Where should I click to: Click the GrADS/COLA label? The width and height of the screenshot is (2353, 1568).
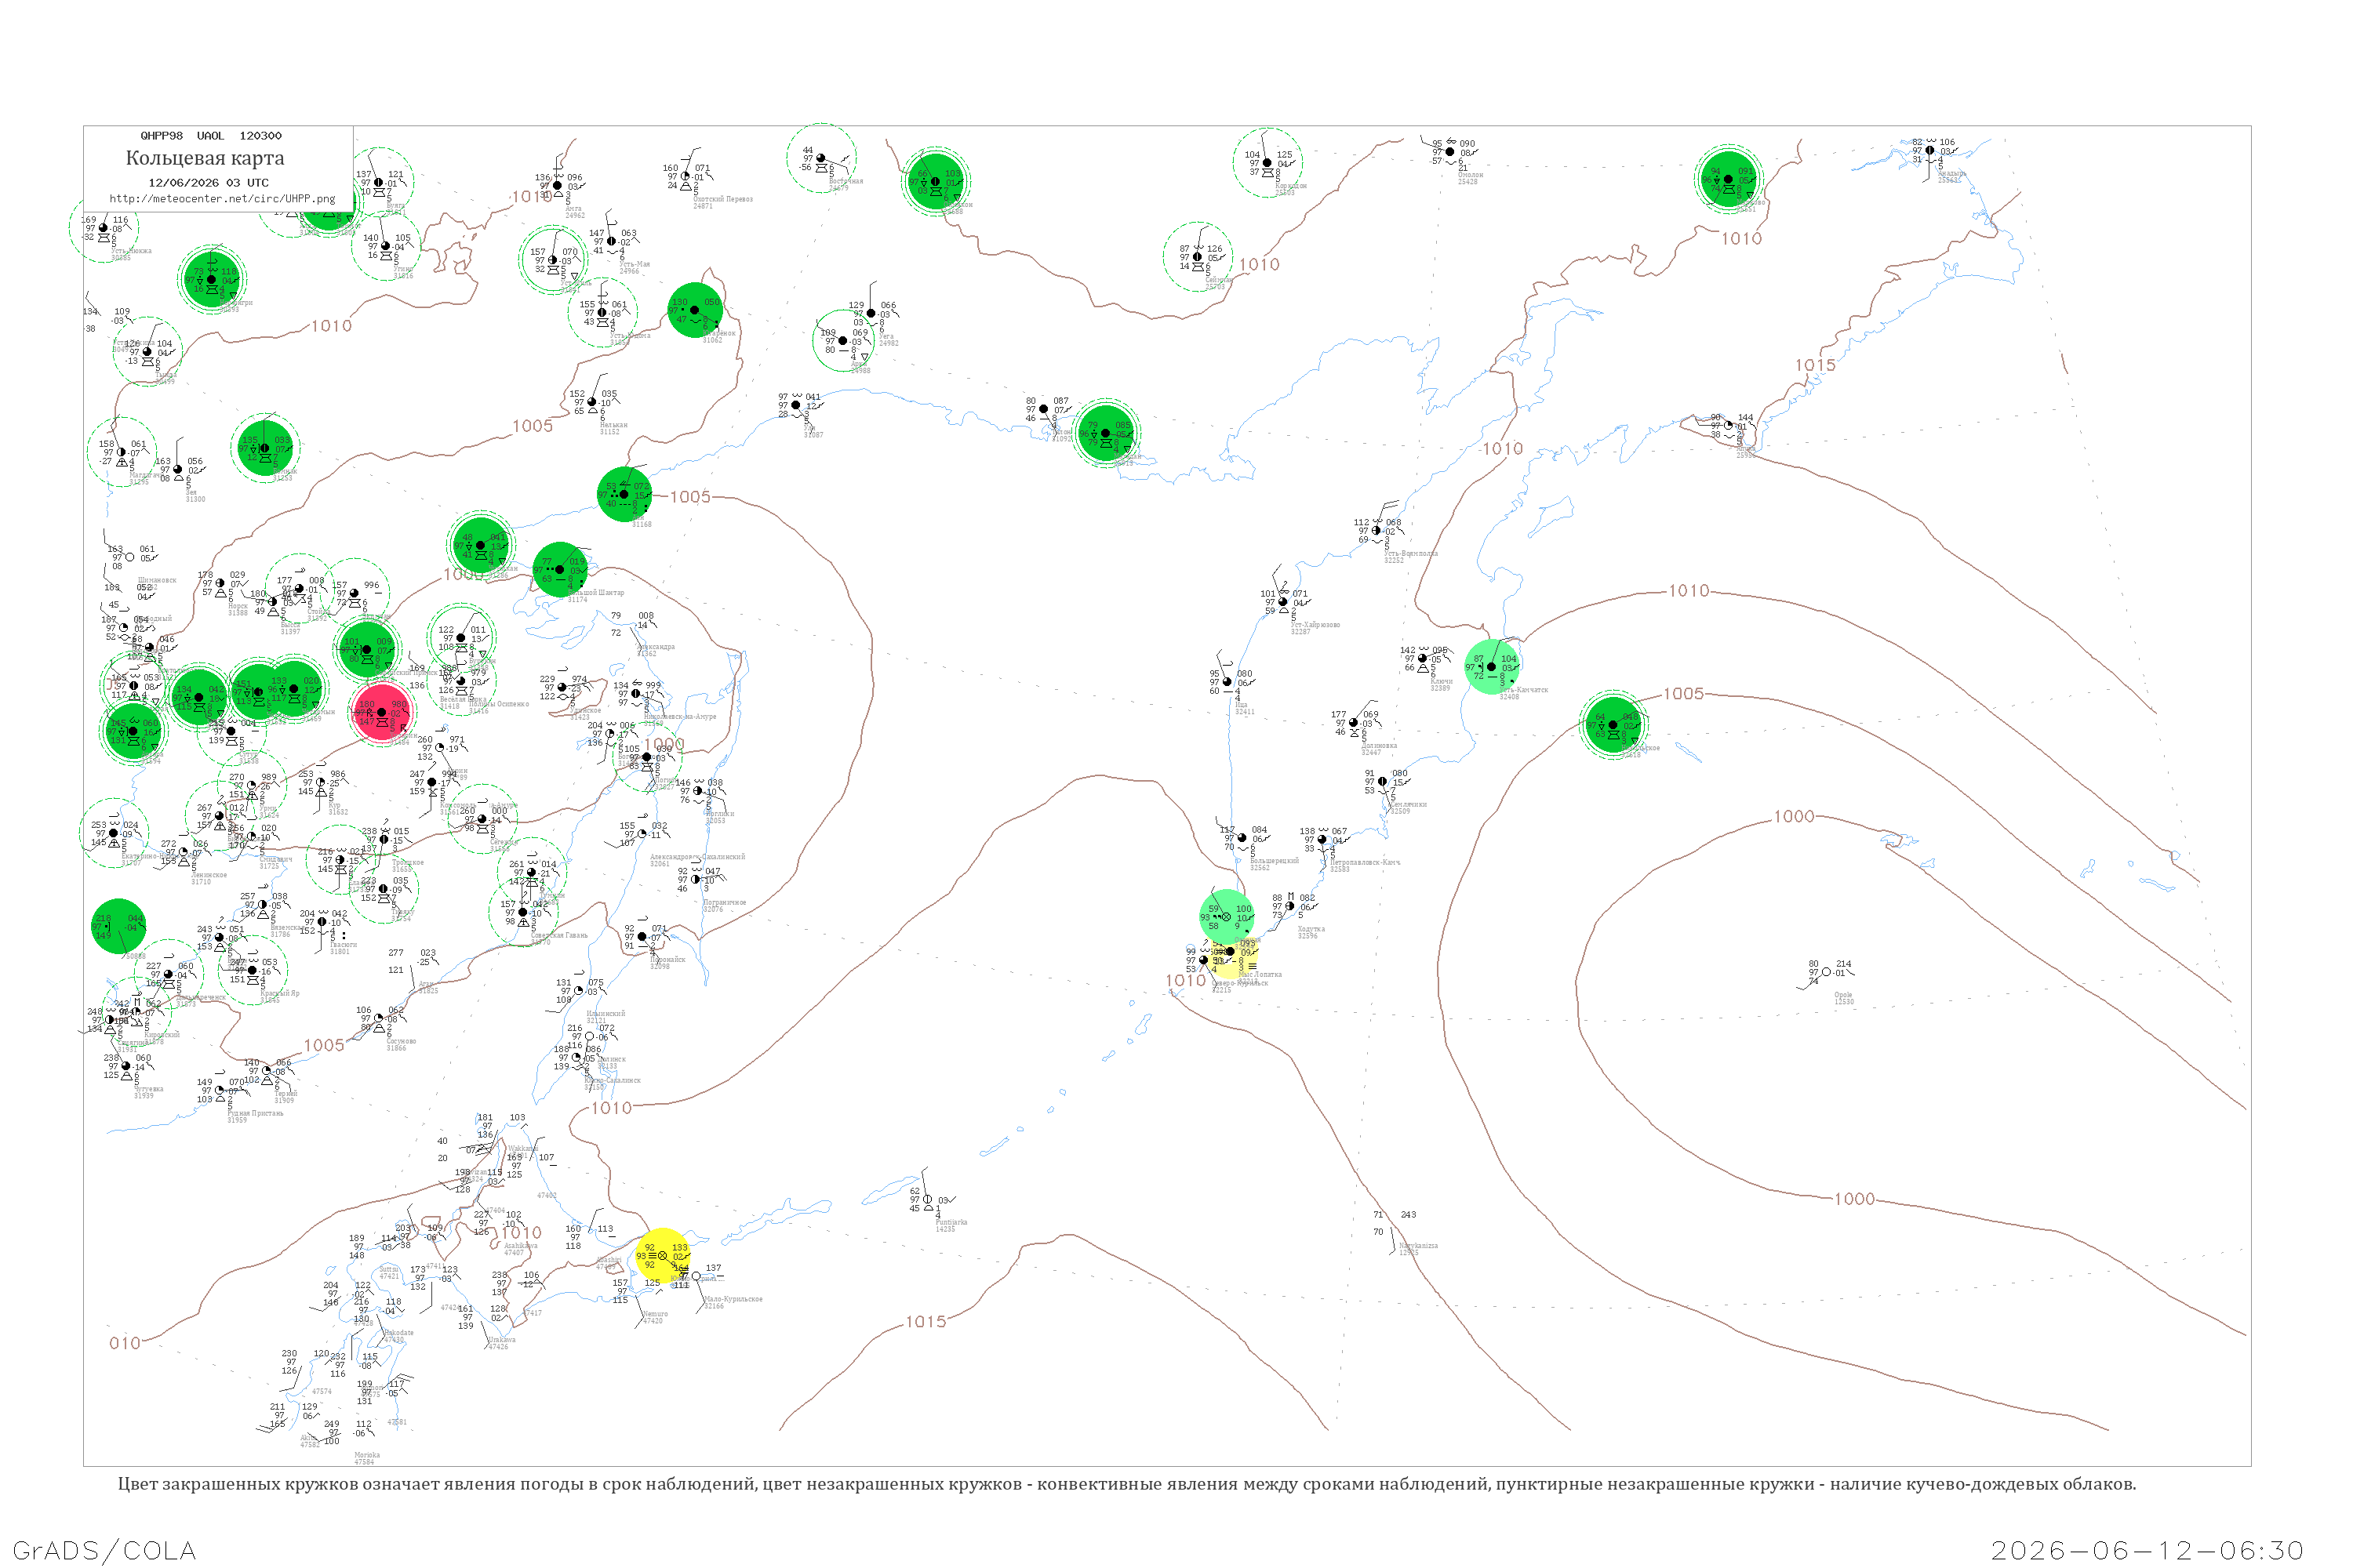(104, 1550)
